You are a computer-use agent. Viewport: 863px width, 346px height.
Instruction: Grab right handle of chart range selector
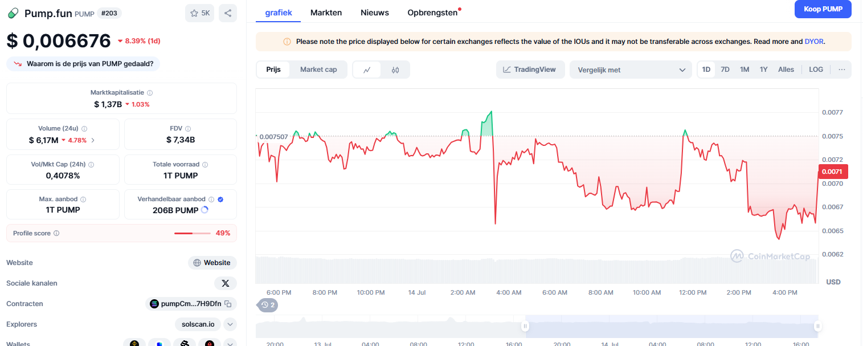817,326
